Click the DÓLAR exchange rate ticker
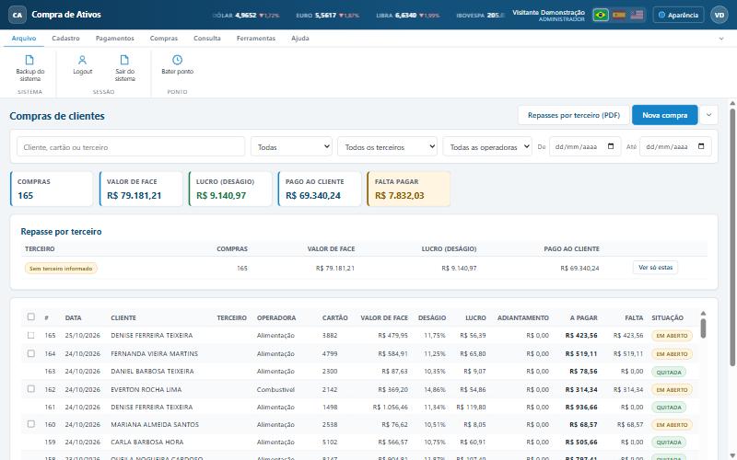737x460 pixels. (x=246, y=15)
